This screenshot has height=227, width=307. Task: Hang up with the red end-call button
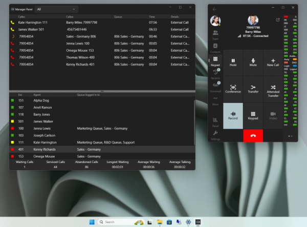coord(253,135)
